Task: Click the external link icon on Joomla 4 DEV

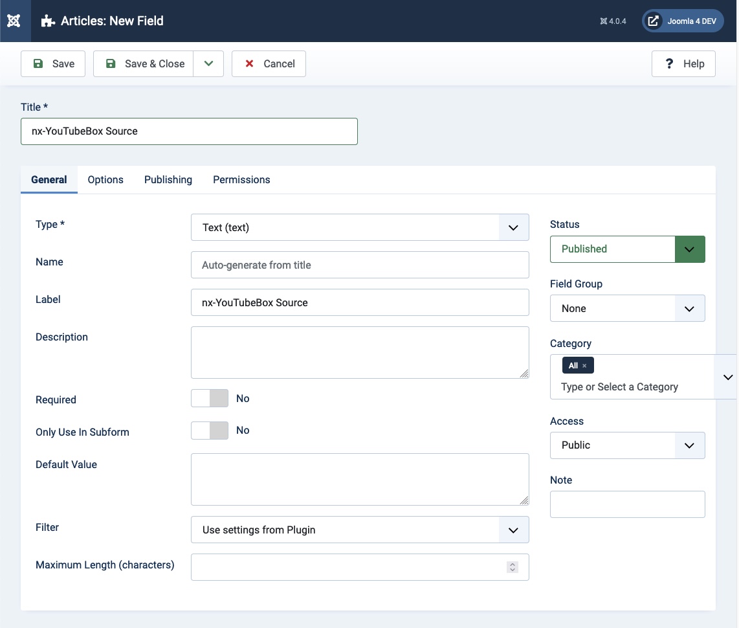Action: point(653,21)
